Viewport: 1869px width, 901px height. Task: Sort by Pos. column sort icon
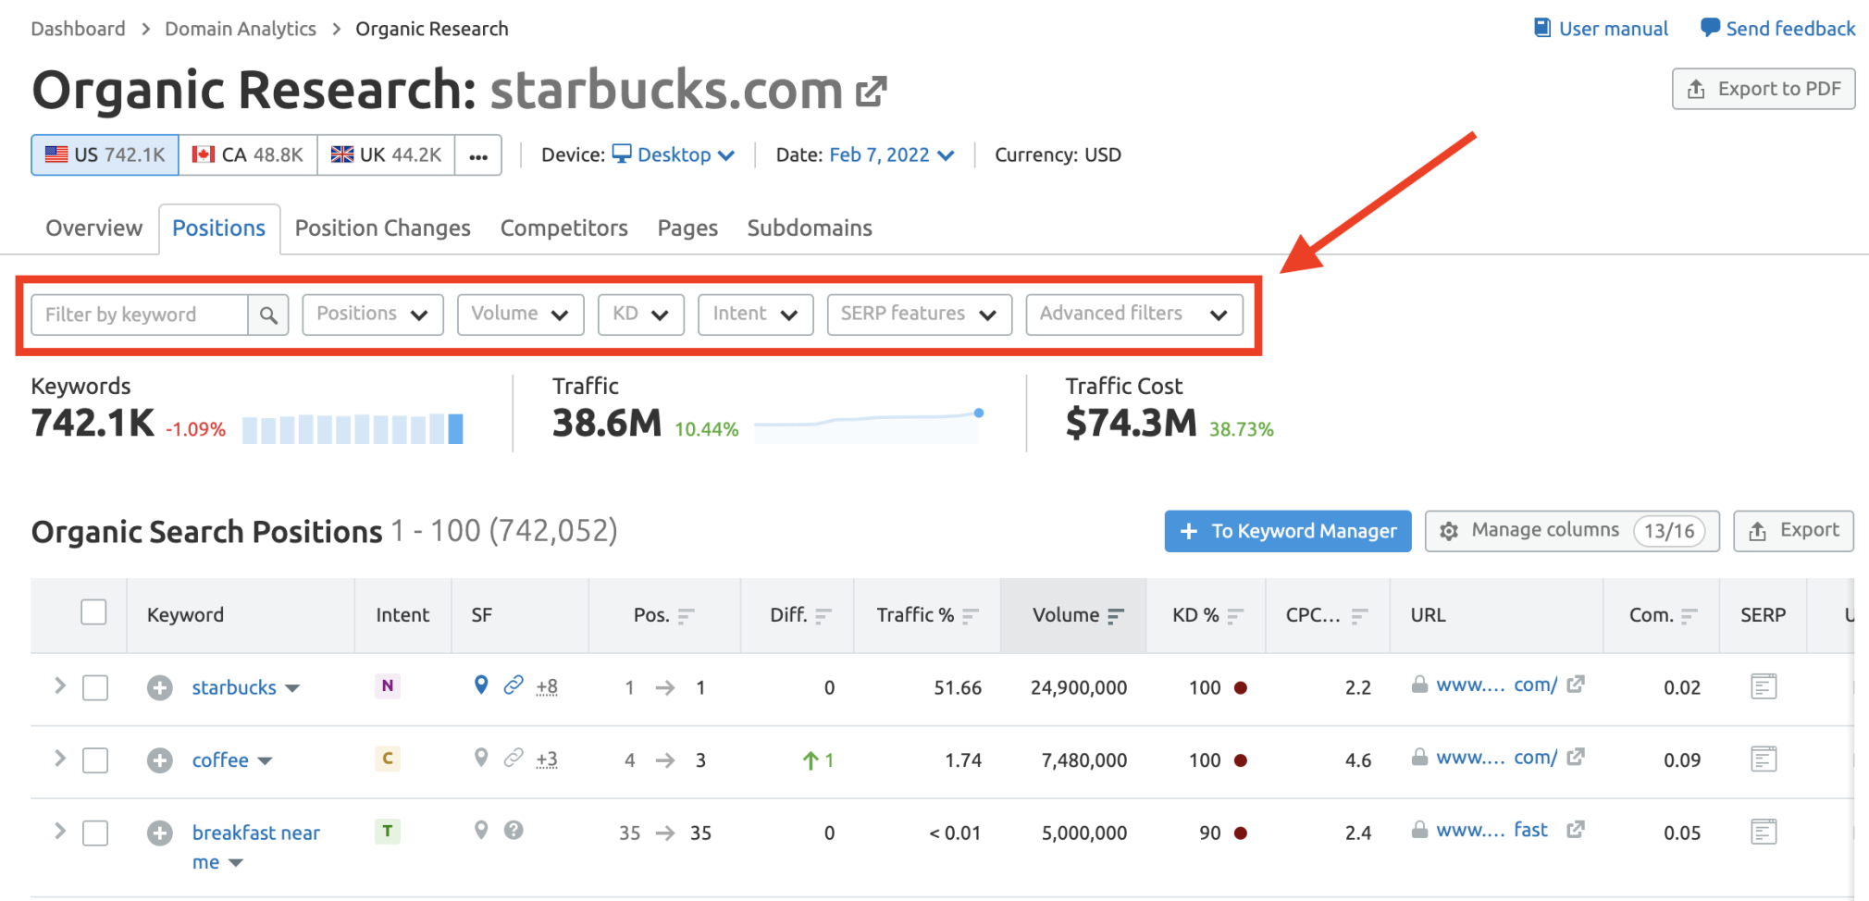(x=686, y=616)
